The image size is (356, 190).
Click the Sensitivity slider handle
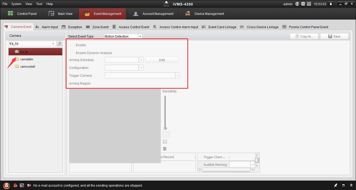point(165,128)
